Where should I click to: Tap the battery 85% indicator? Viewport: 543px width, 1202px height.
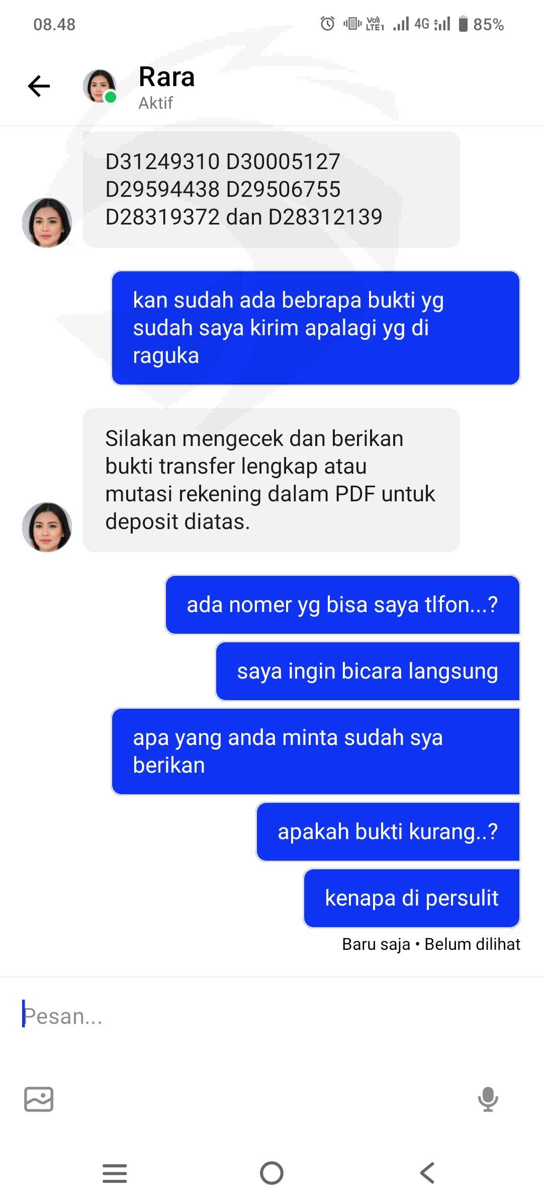(481, 24)
